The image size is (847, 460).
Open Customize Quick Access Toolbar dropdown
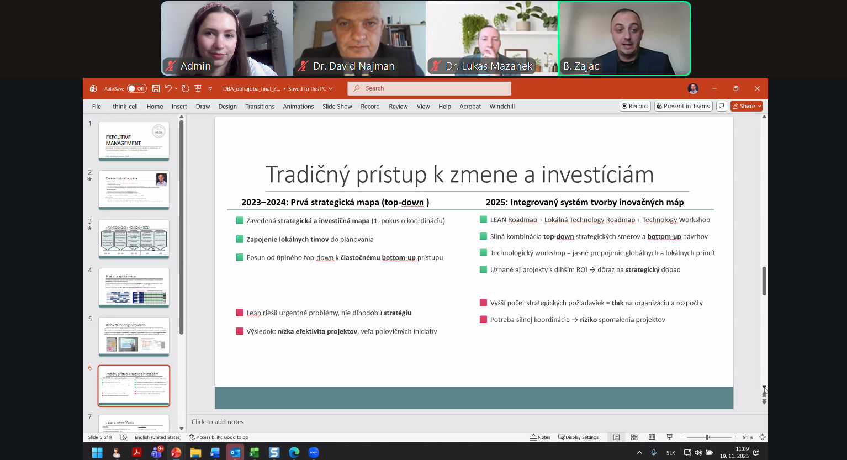tap(210, 88)
